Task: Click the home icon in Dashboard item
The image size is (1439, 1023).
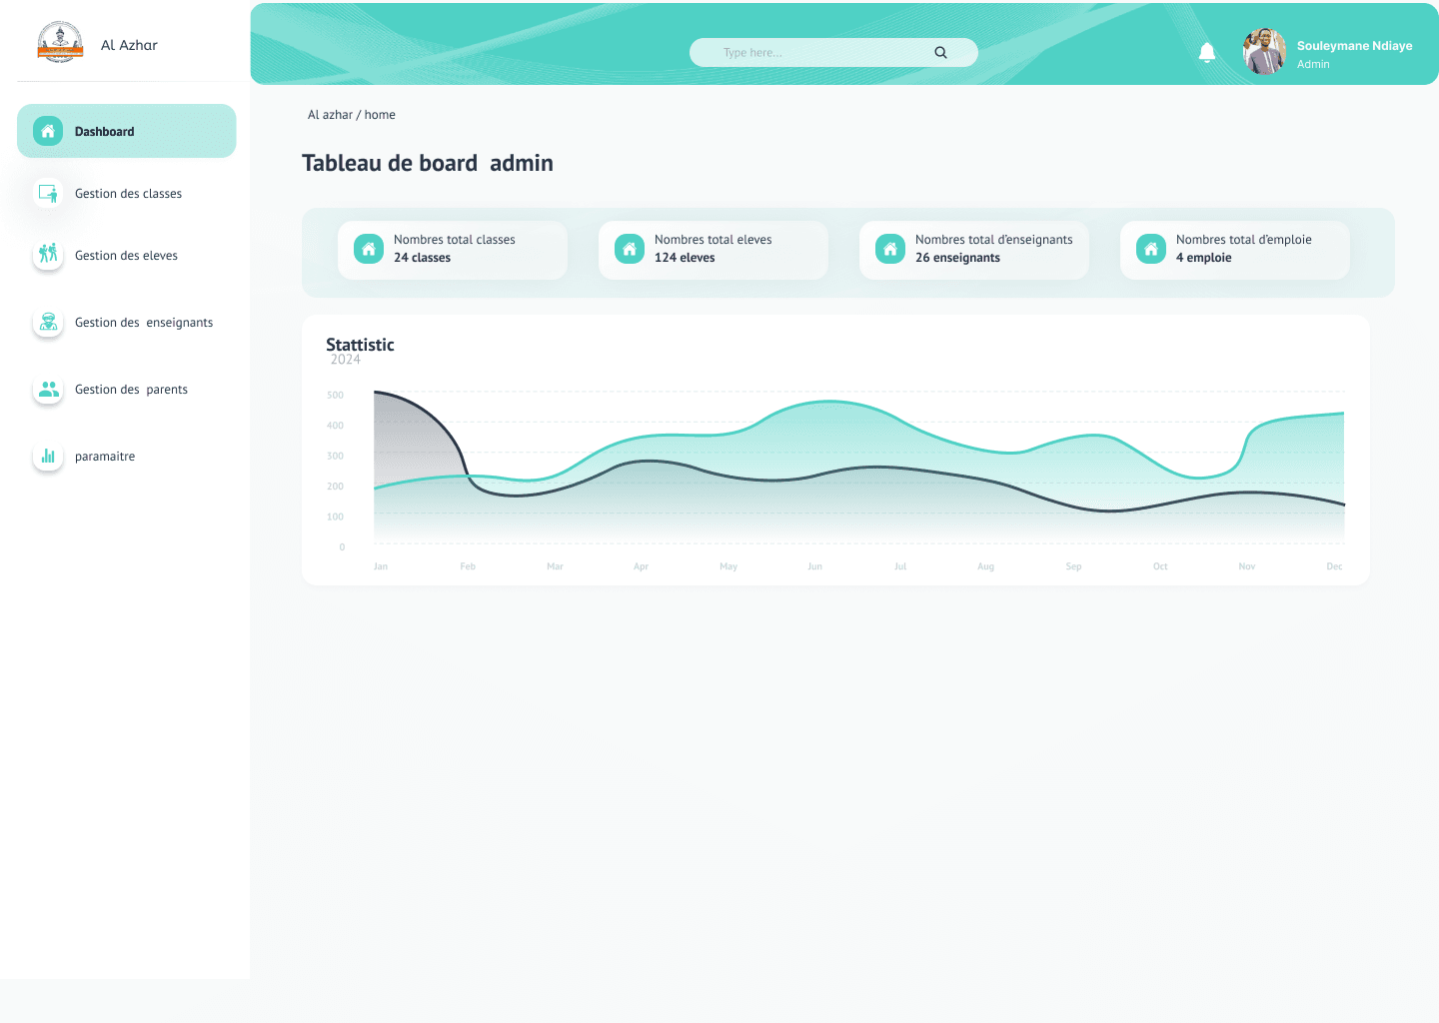Action: tap(48, 131)
